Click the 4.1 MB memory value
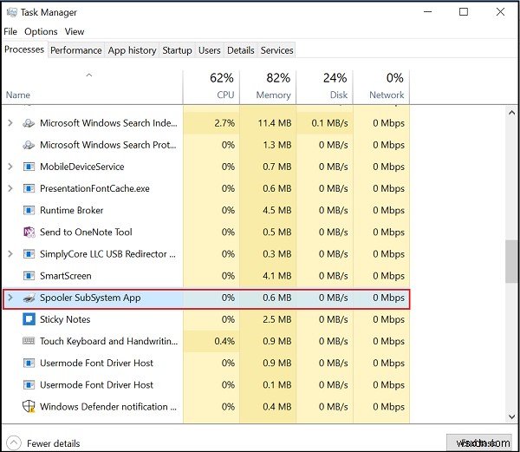Image resolution: width=520 pixels, height=452 pixels. [x=277, y=276]
